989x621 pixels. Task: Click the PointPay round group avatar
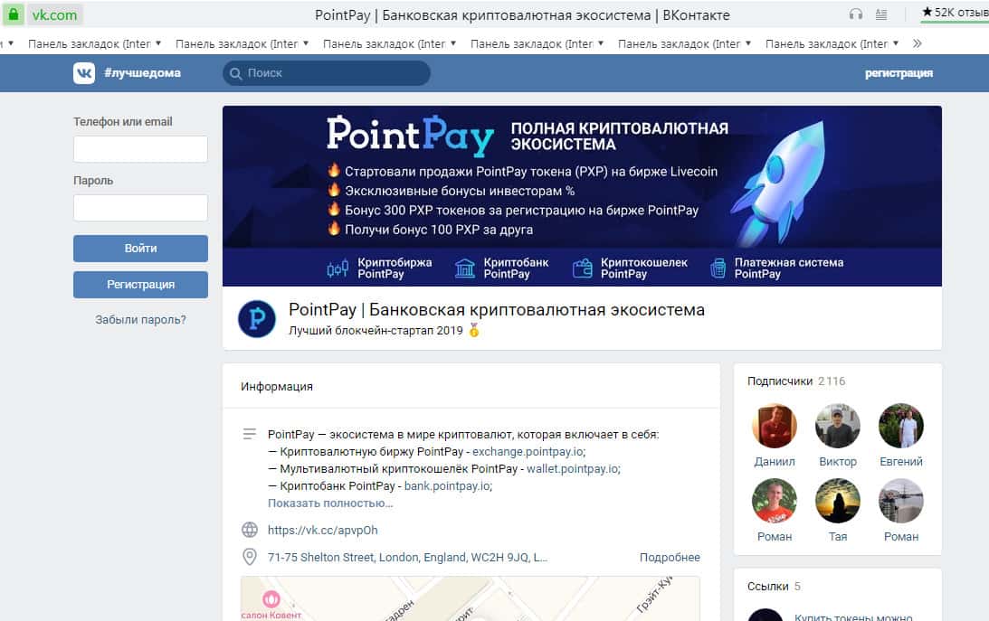(257, 319)
